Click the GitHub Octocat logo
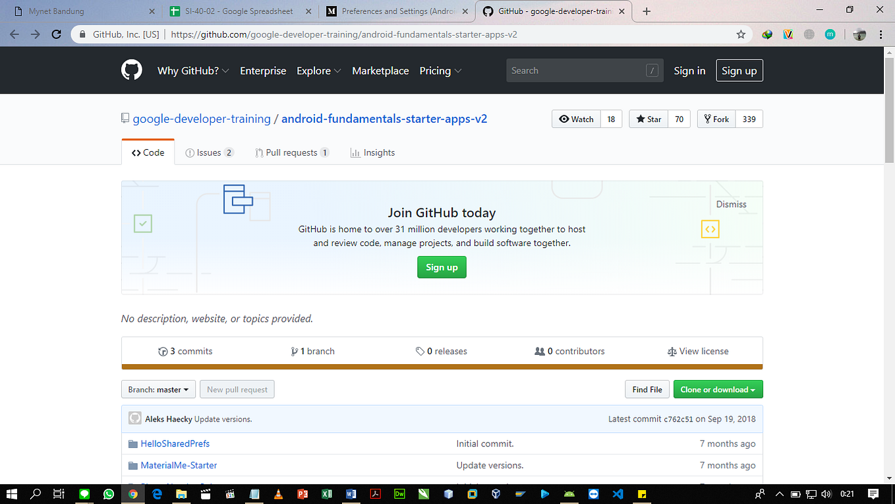895x504 pixels. click(x=131, y=70)
